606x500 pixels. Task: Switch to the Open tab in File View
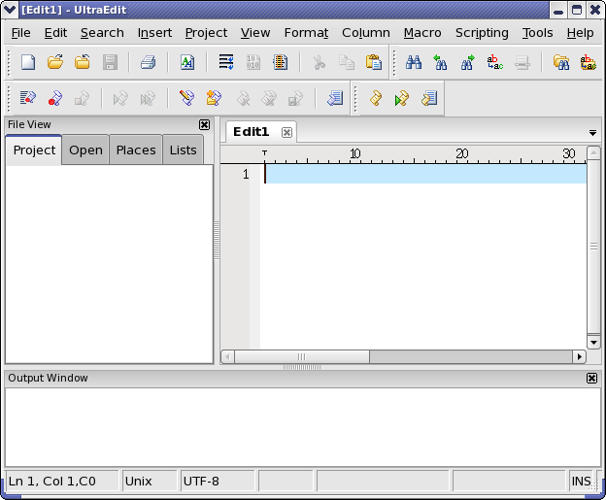coord(85,150)
